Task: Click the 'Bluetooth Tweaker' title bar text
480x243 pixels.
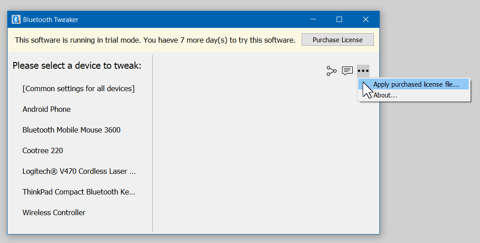Action: (51, 20)
